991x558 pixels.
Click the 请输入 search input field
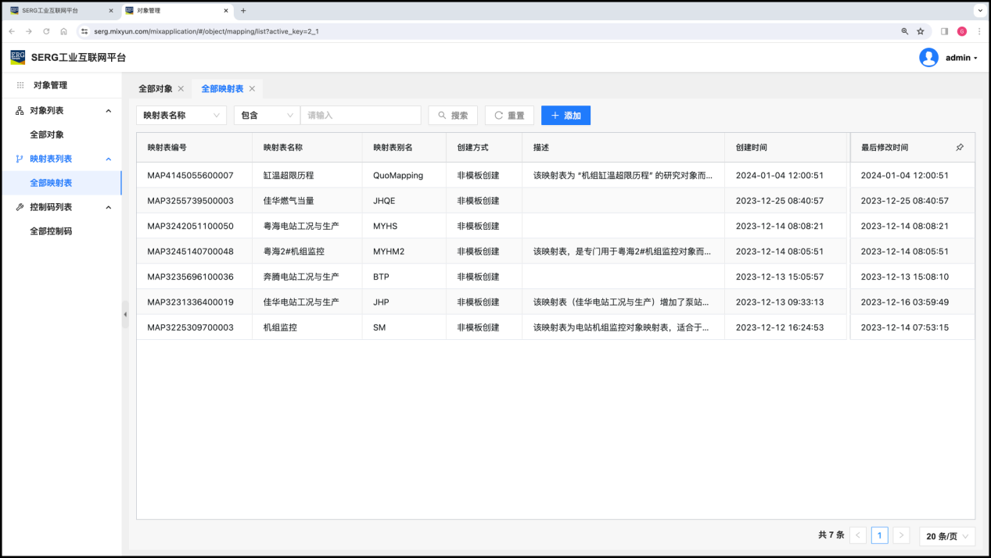point(361,116)
